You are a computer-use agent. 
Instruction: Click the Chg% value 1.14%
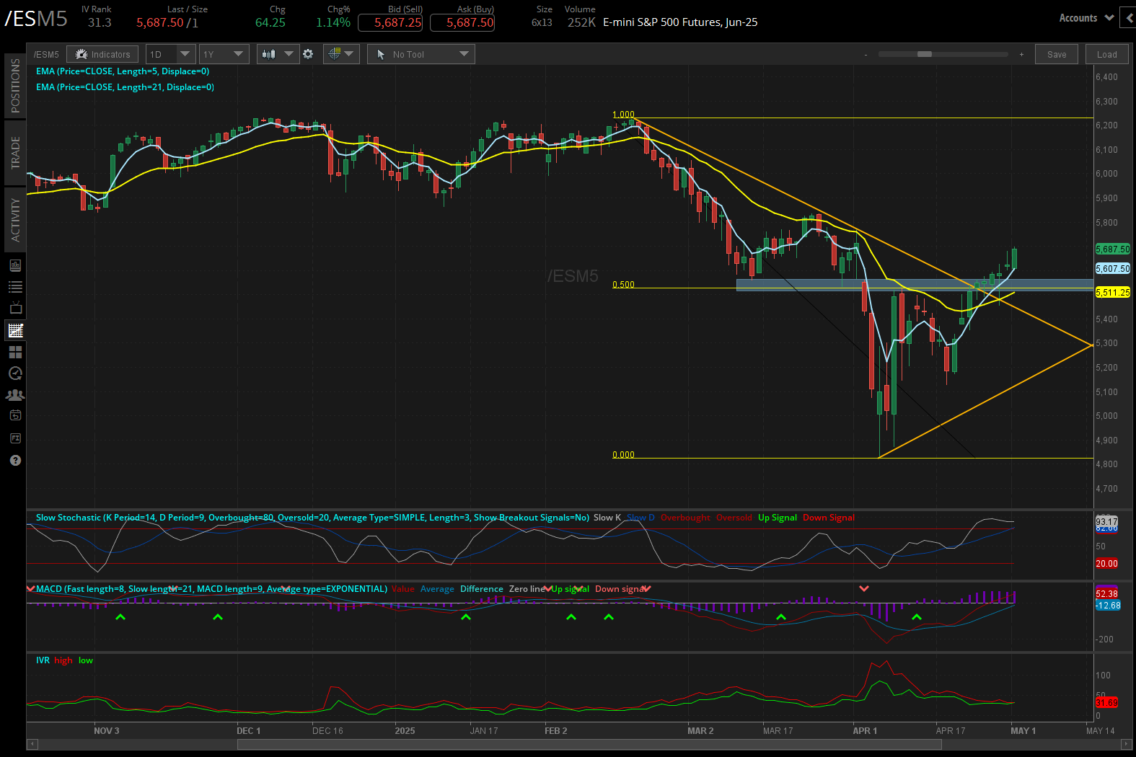coord(333,22)
